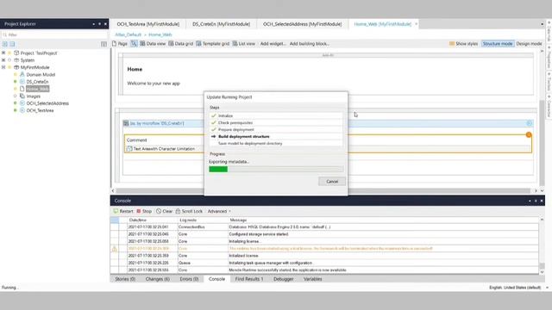Open Console panel options dropdown
This screenshot has height=310, width=552.
pyautogui.click(x=530, y=201)
